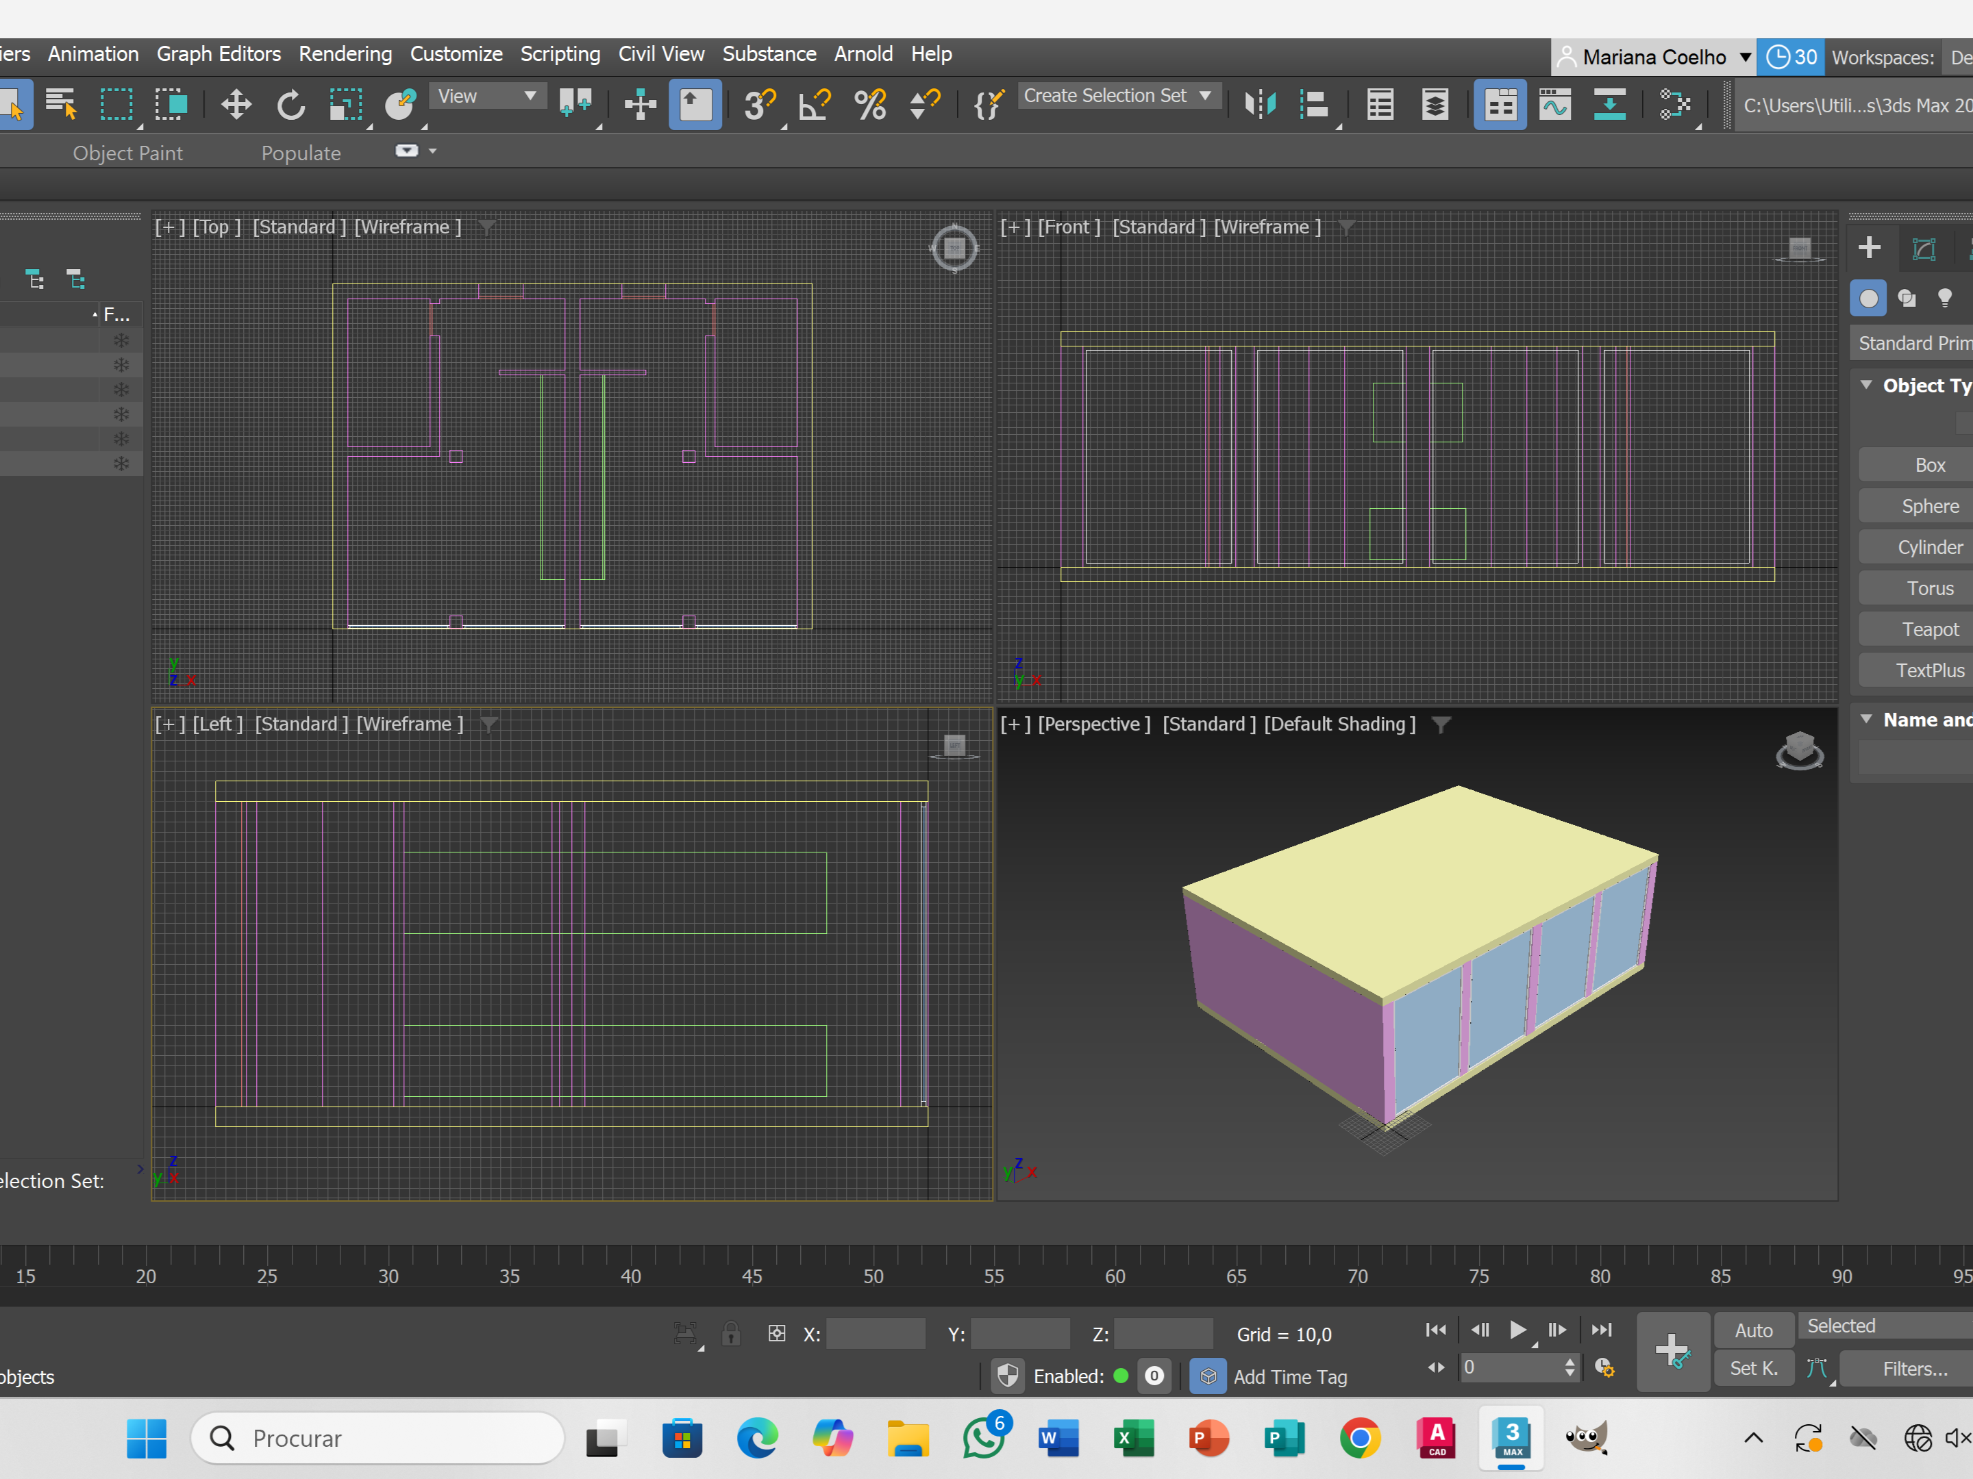Click the Cylinder primitive button
The image size is (1973, 1479).
click(1929, 547)
